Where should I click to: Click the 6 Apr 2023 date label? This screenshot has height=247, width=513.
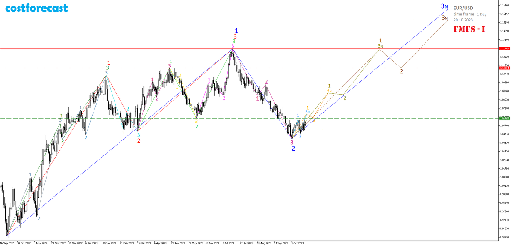(x=160, y=243)
